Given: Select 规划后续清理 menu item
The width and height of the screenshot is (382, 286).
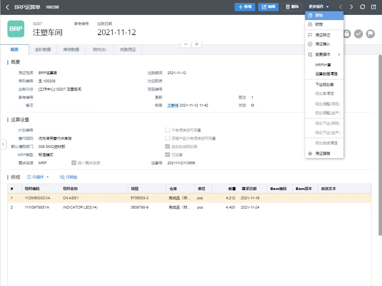Looking at the screenshot, I should (x=324, y=143).
